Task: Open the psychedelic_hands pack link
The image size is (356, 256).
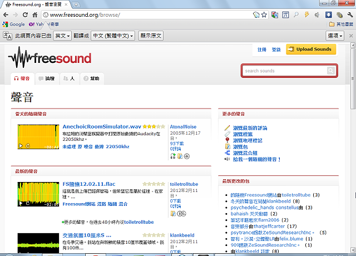Action: pos(265,208)
